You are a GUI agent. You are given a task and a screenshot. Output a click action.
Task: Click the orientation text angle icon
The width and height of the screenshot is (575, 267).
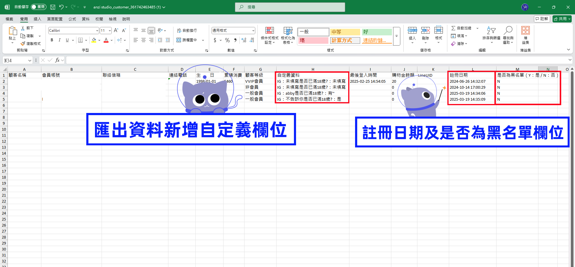click(x=160, y=30)
